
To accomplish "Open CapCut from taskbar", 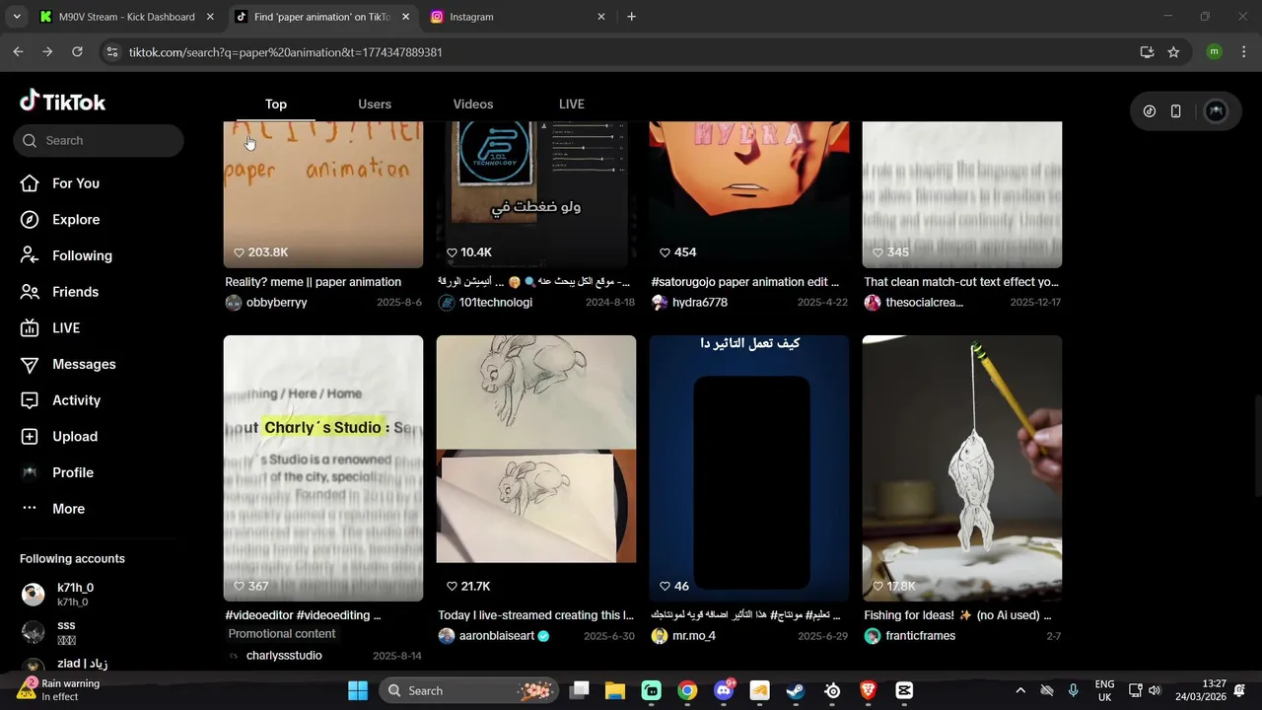I will 904,690.
